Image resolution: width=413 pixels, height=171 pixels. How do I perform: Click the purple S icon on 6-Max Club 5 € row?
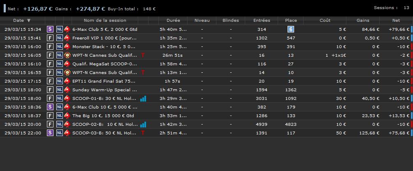tap(50, 29)
